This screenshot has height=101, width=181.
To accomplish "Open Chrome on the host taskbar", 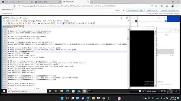I will 104,98.
